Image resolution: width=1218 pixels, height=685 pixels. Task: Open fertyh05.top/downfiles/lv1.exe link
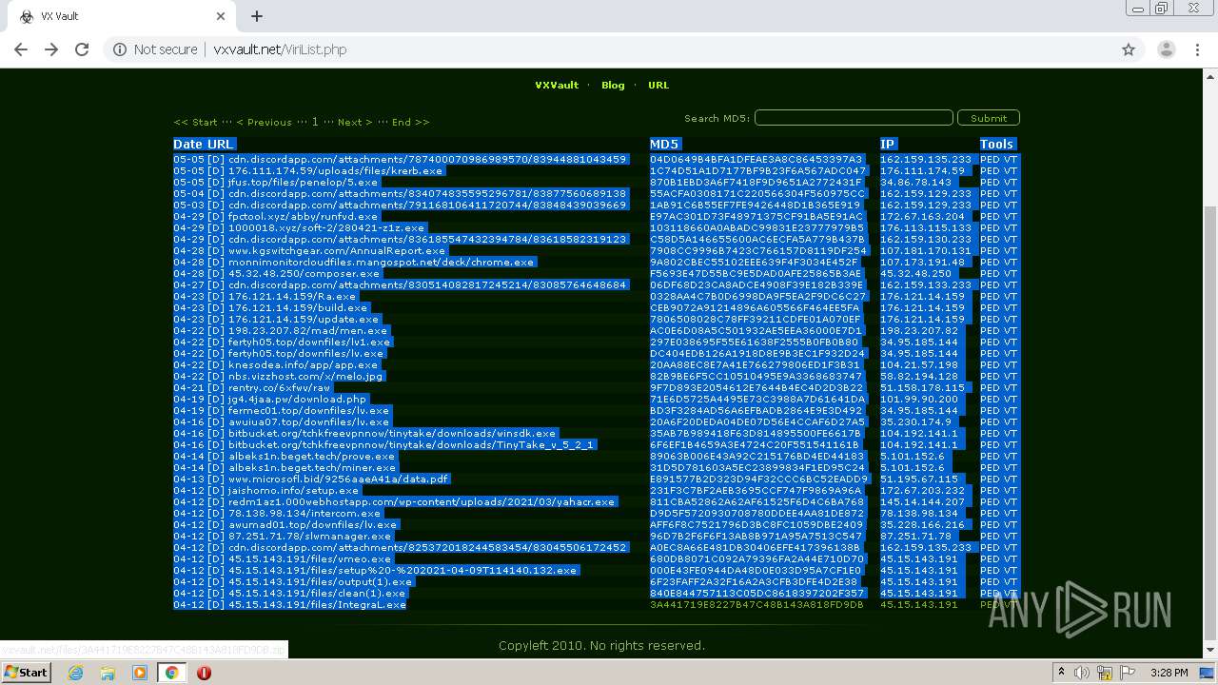pos(309,342)
